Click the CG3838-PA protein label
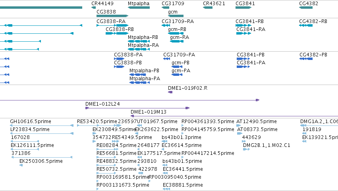Screen dimensions: 338x191 click(128, 55)
